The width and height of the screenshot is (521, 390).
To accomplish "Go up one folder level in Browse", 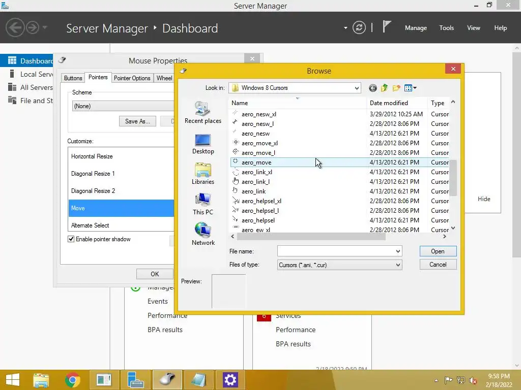I will coord(385,88).
